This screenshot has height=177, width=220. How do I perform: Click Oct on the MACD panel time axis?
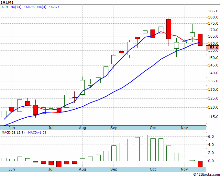tap(153, 169)
